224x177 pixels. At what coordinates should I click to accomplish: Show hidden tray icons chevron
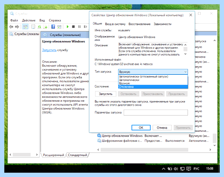coord(164,169)
